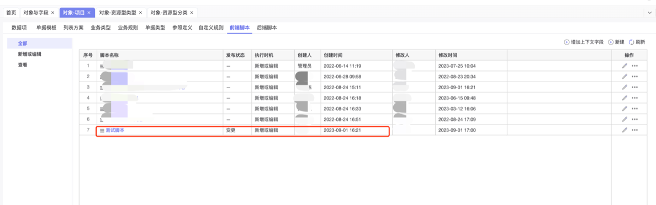This screenshot has height=205, width=656.
Task: Close the 对象-项目 tab
Action: [89, 13]
